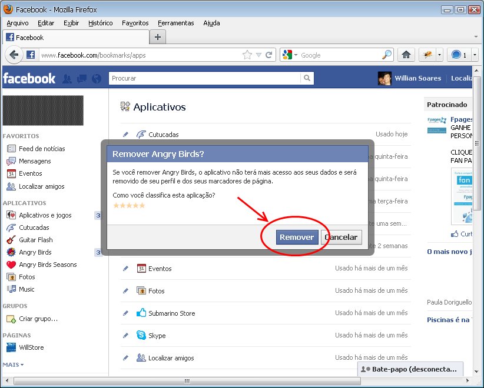Select the Facebook browser tab
This screenshot has height=388, width=484.
(x=75, y=37)
